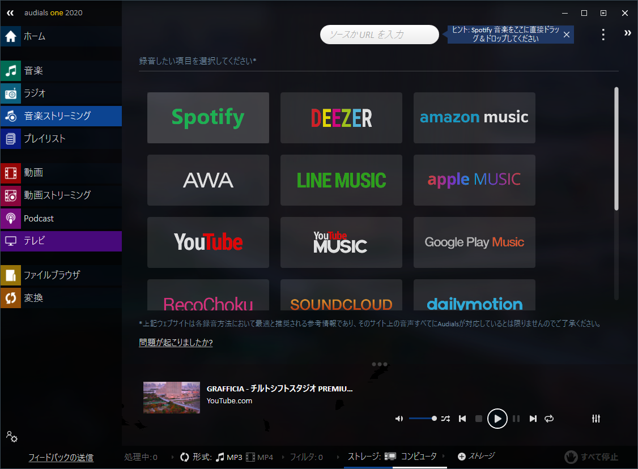Click the source or URL input field
Screen dimensions: 638x469
379,35
